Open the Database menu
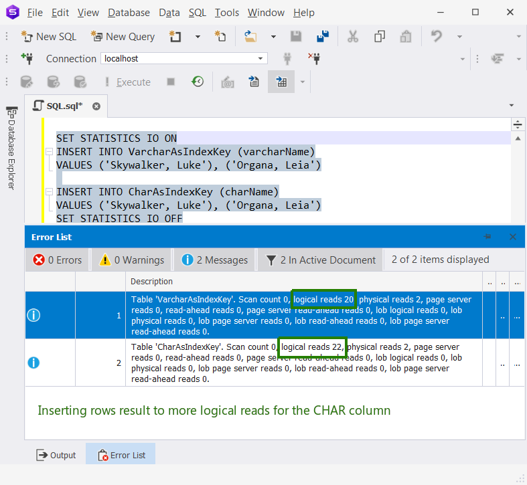This screenshot has height=485, width=527. tap(129, 13)
